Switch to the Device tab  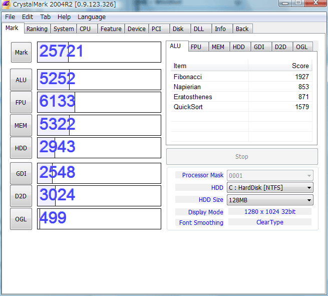click(137, 29)
